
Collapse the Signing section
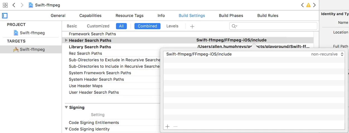pos(66,107)
